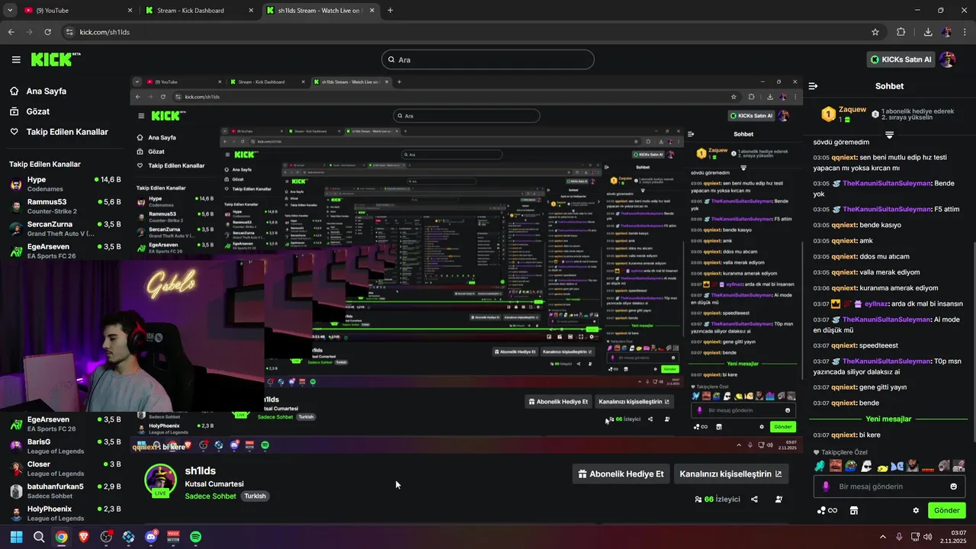Collapse the Sohbet chat panel
The image size is (976, 549).
click(813, 86)
